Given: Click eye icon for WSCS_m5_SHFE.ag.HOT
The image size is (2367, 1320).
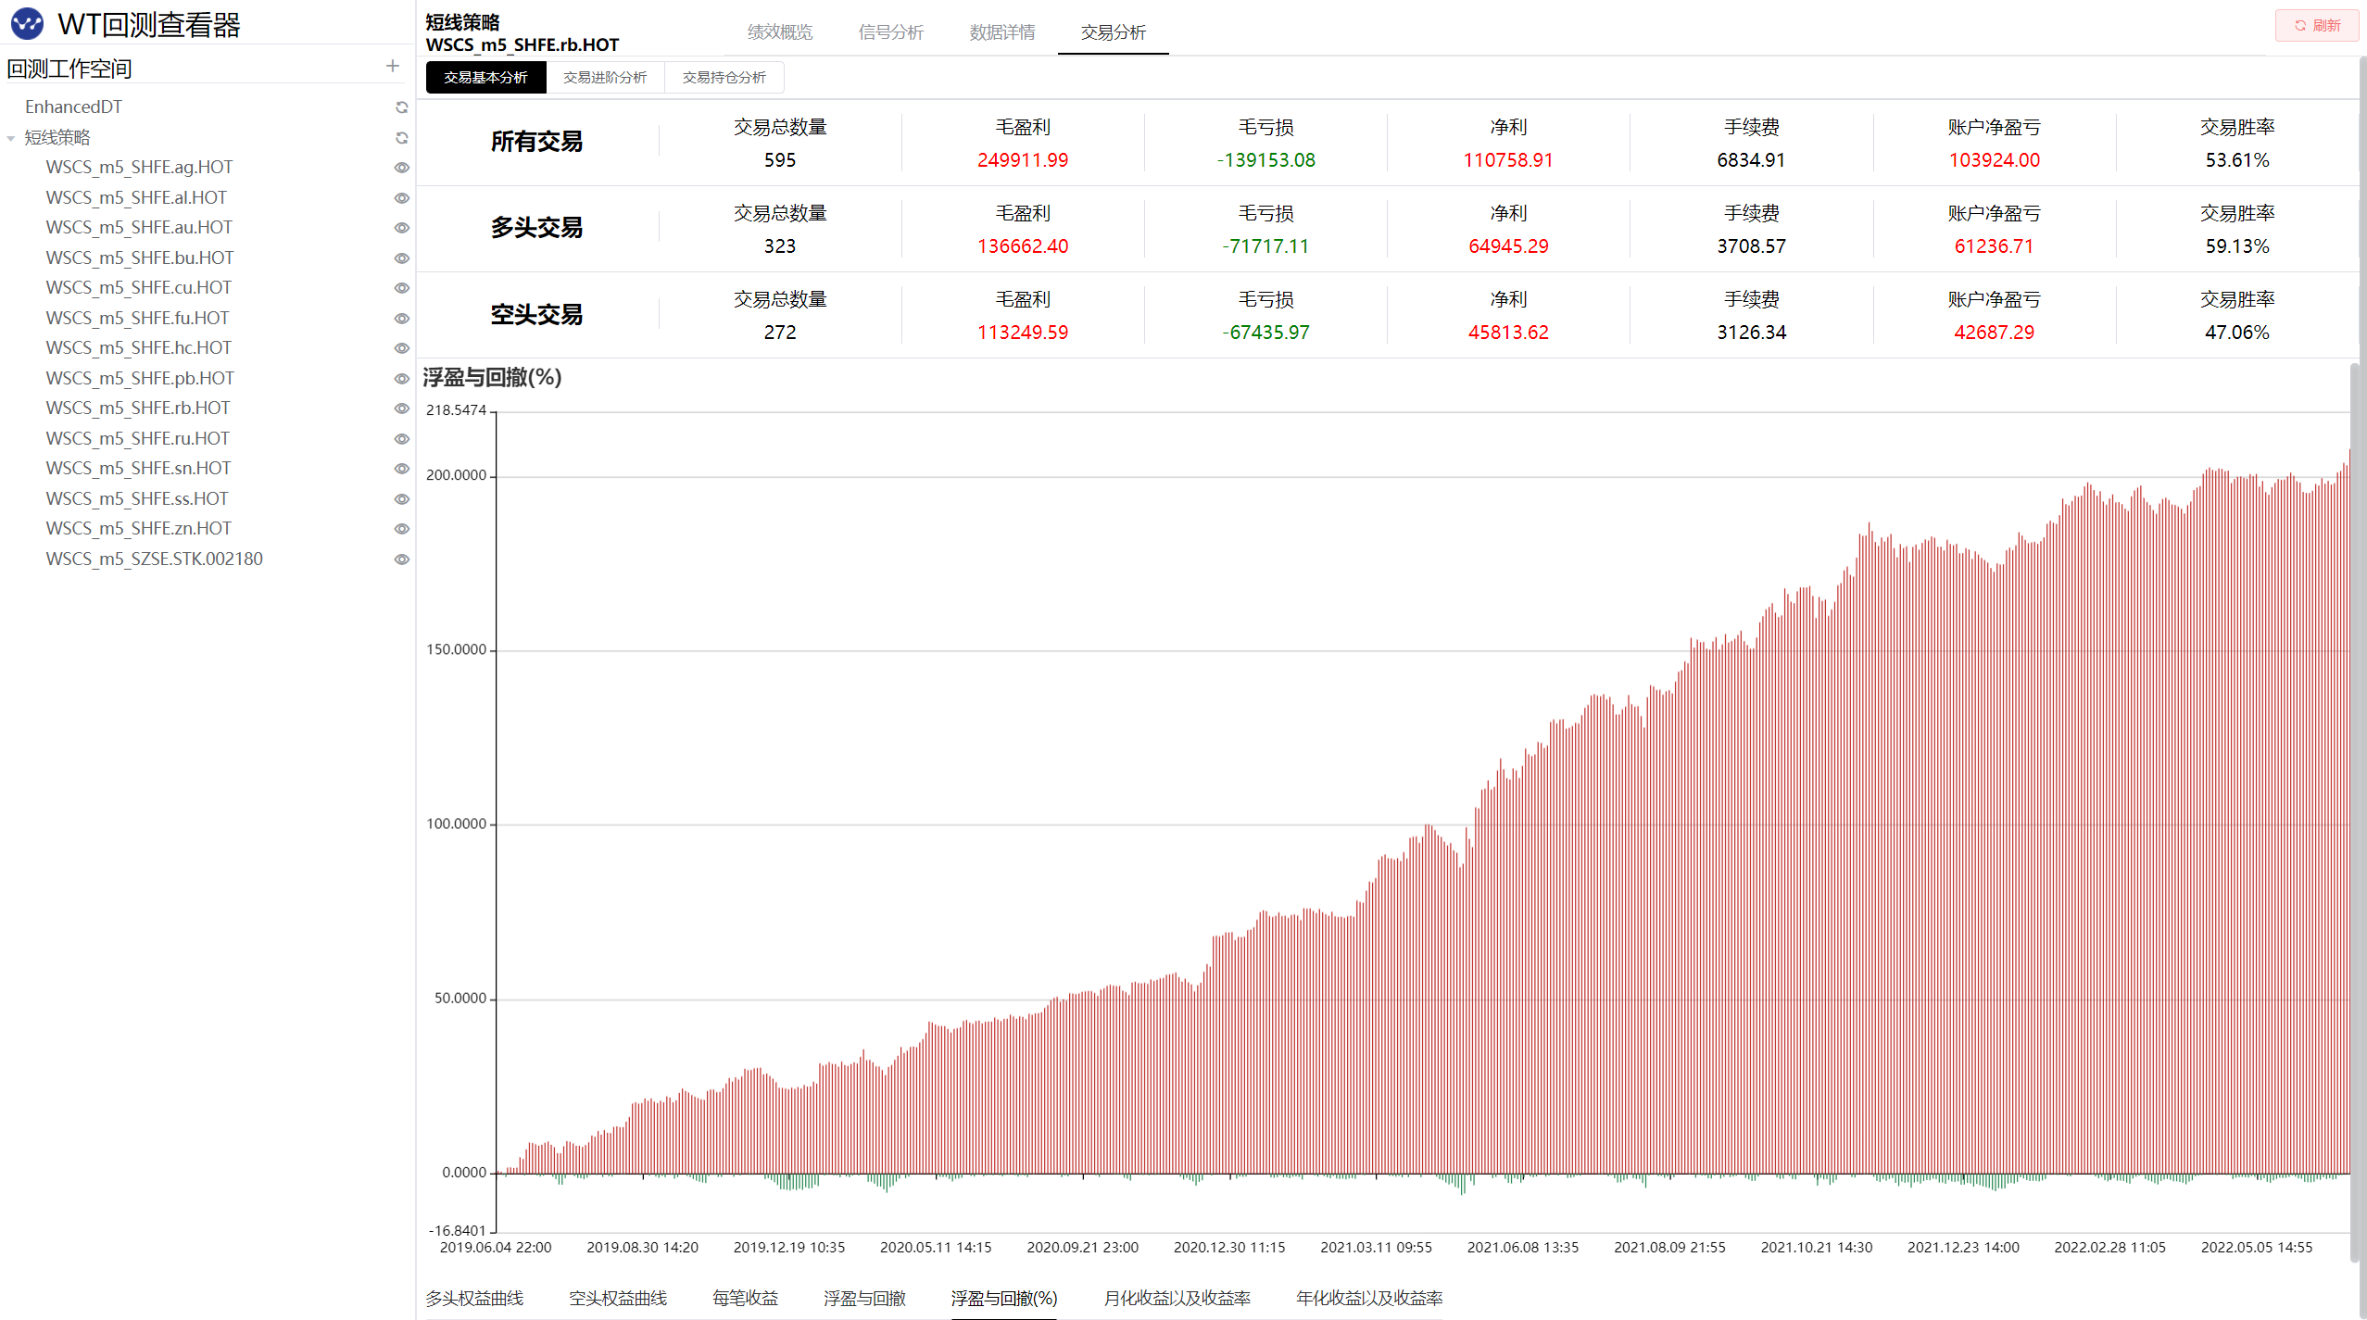Looking at the screenshot, I should click(x=401, y=168).
